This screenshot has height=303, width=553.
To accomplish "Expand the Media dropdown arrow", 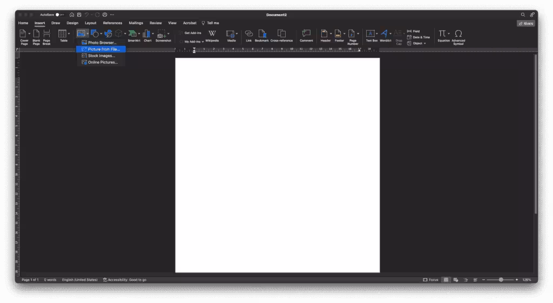I will point(237,34).
